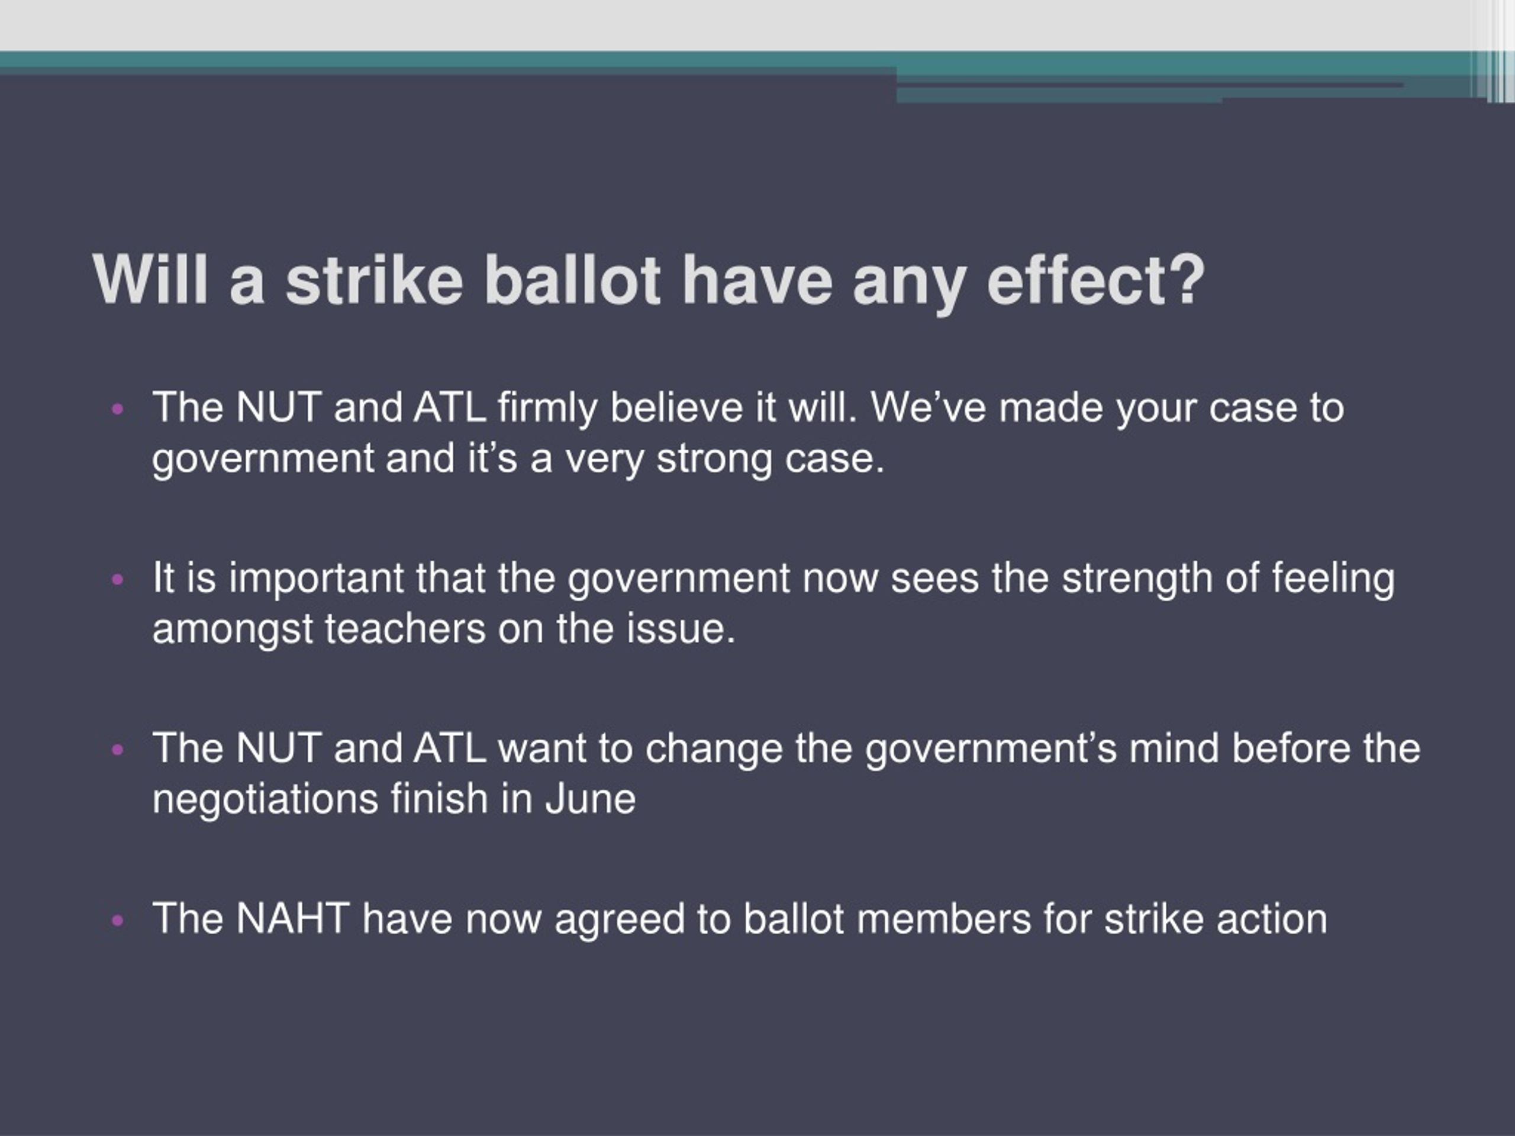Image resolution: width=1515 pixels, height=1136 pixels.
Task: Click the word "effect?" in the title
Action: pos(1095,279)
